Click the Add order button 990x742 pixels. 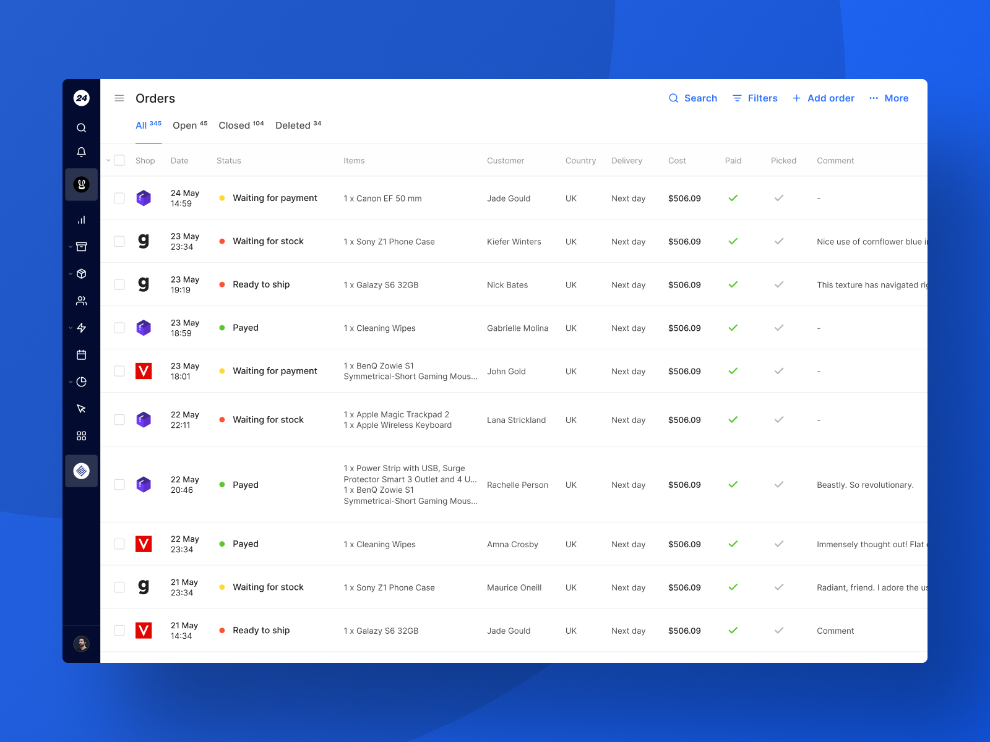click(x=823, y=98)
